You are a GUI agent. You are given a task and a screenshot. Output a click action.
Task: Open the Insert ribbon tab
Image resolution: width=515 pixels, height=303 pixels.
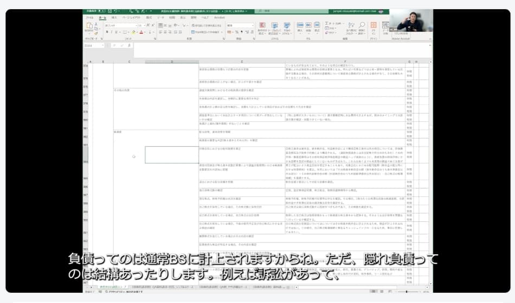click(114, 17)
